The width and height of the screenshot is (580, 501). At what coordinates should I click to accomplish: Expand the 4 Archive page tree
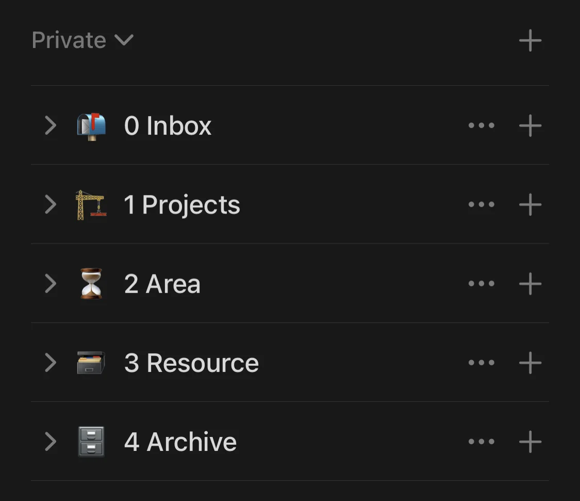point(51,441)
